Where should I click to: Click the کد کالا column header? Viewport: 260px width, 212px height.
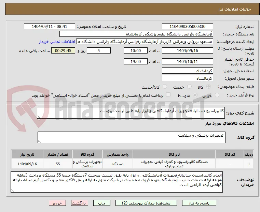(x=230, y=154)
